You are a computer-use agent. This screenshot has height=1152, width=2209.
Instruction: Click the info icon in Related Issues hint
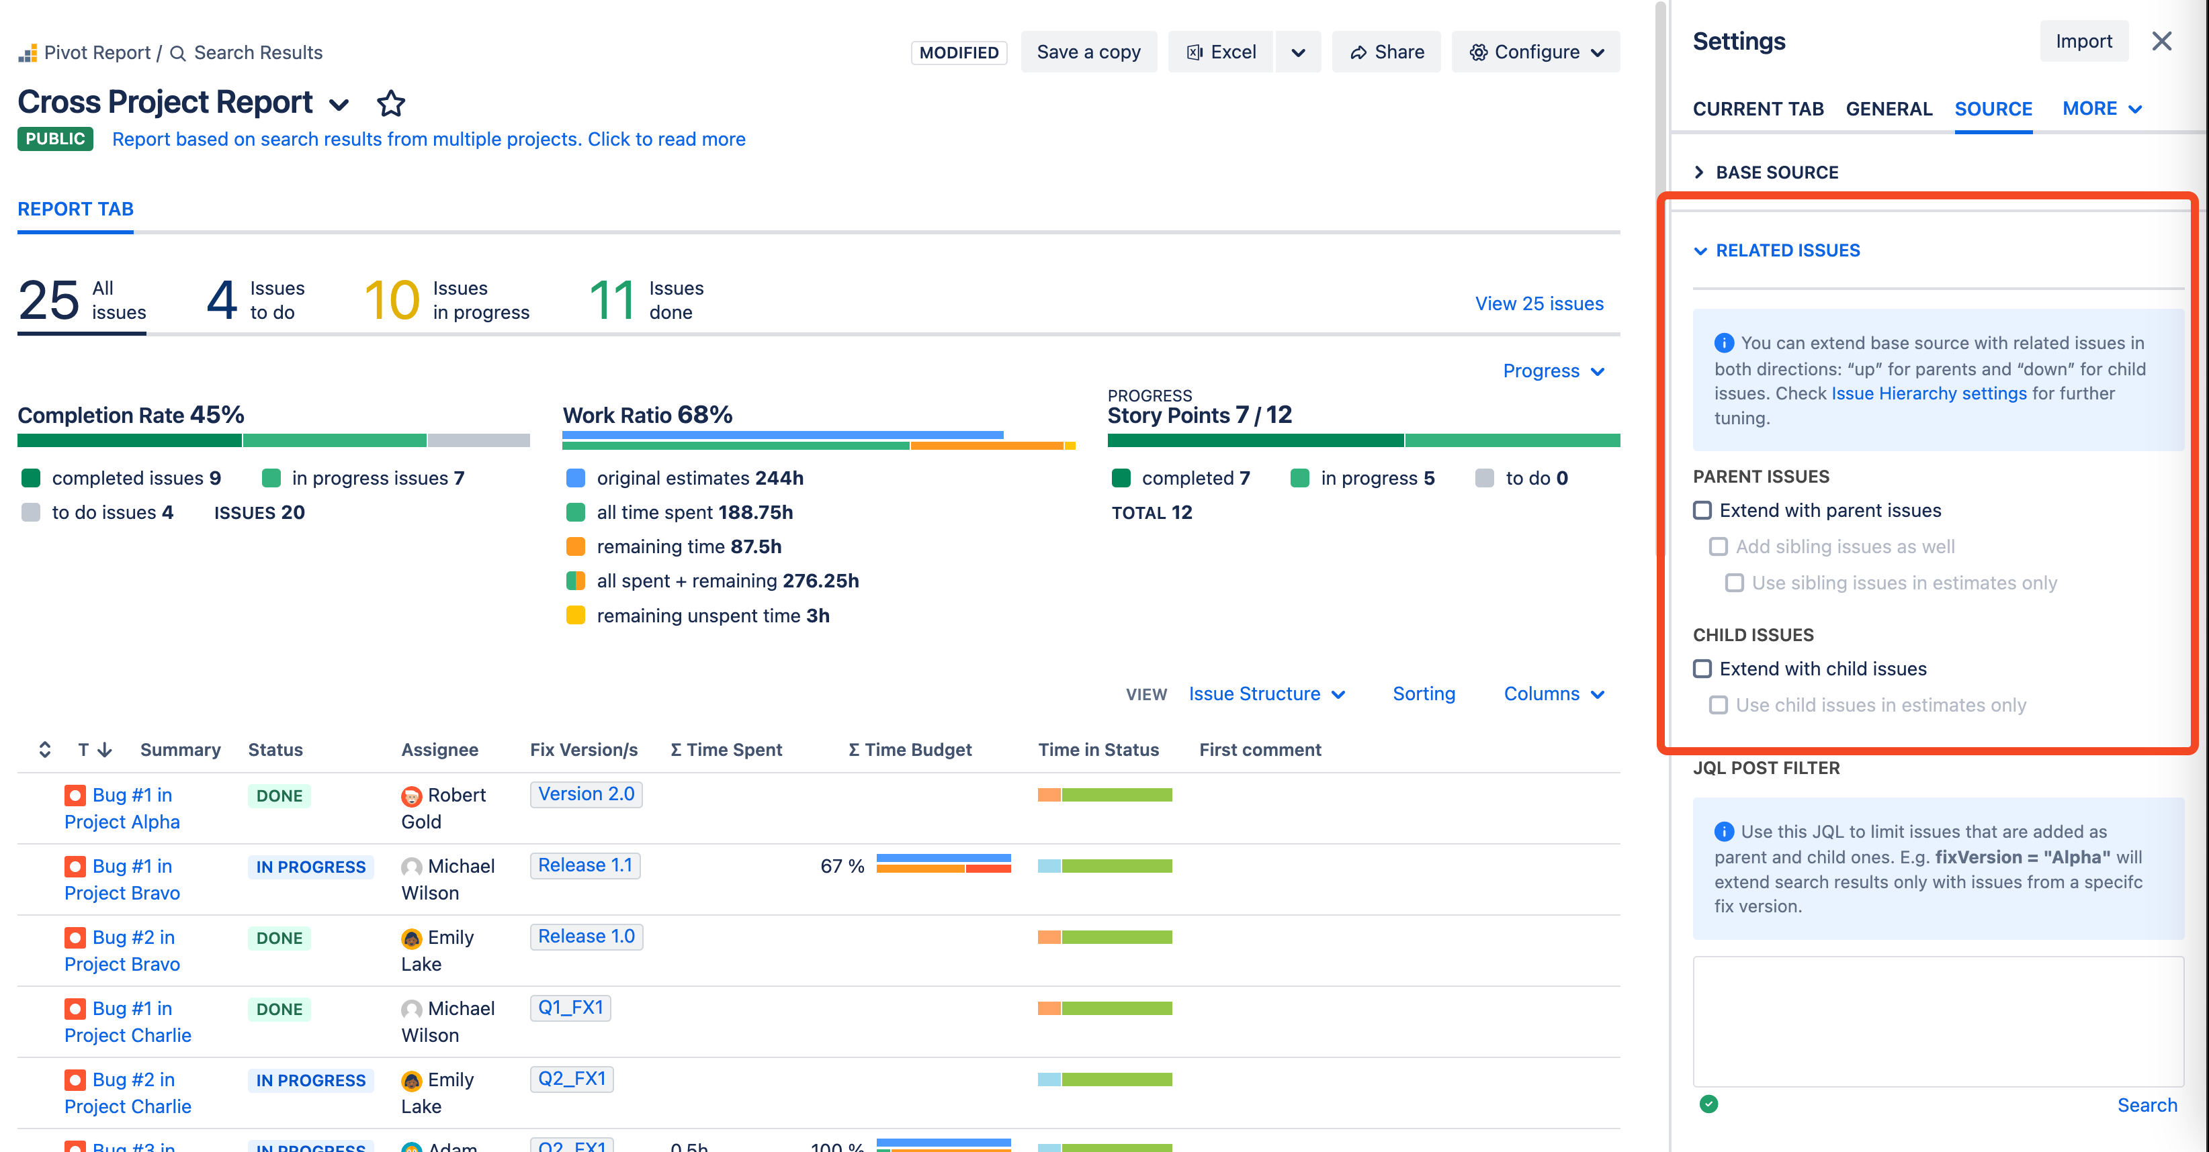(x=1724, y=343)
